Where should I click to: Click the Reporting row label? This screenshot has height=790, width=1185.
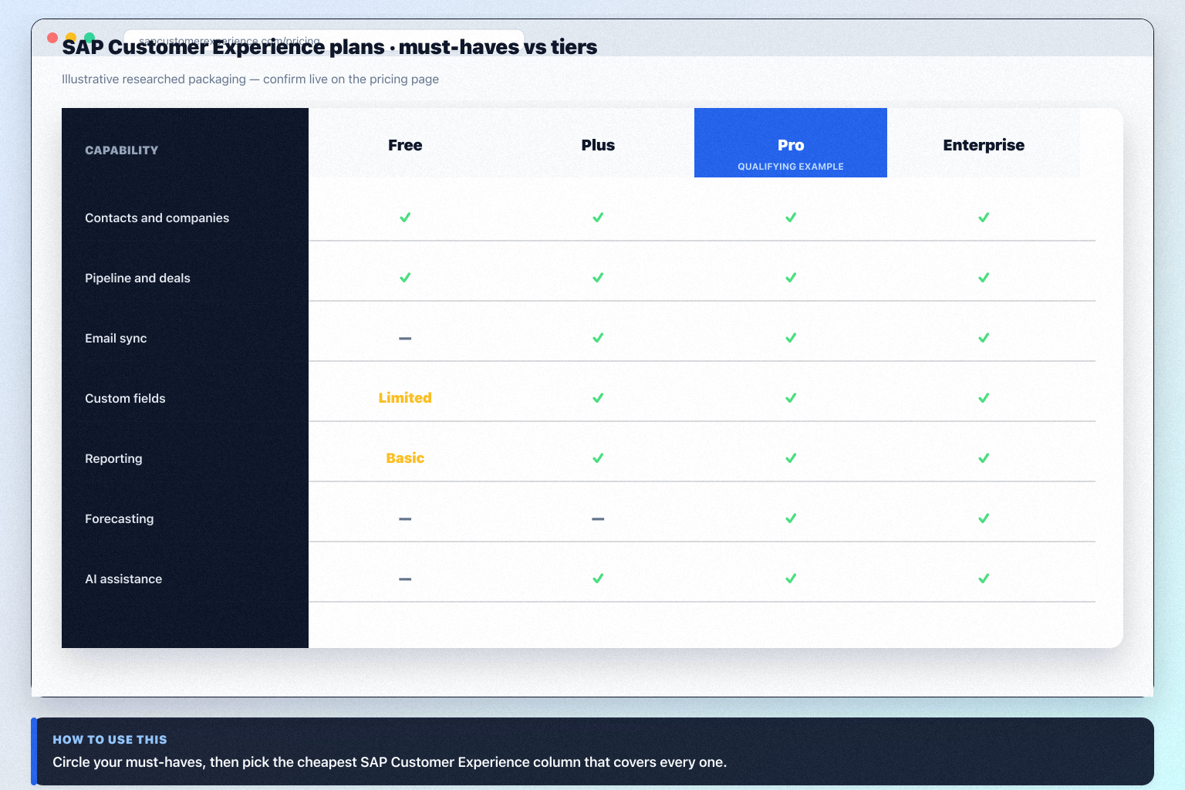point(113,459)
